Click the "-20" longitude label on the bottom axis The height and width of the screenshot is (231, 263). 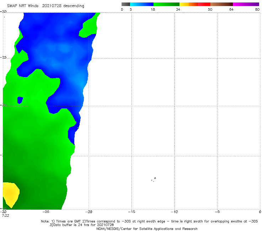coord(89,212)
